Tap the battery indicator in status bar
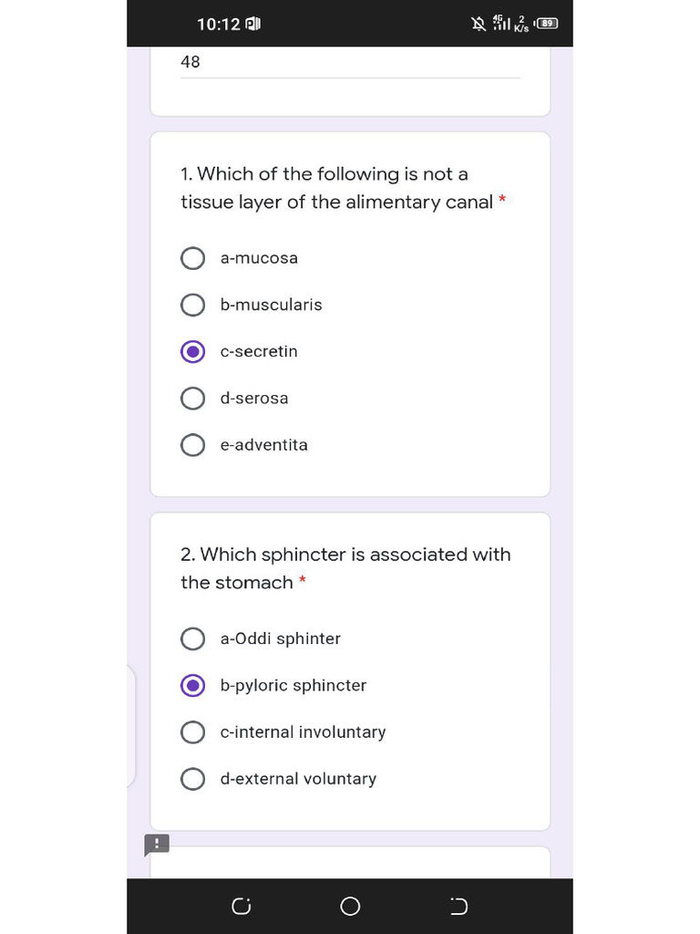Screen dimensions: 700x934 coord(548,24)
